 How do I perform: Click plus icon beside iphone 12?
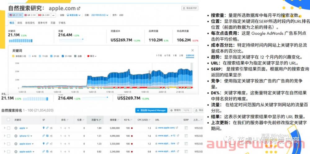[16, 136]
